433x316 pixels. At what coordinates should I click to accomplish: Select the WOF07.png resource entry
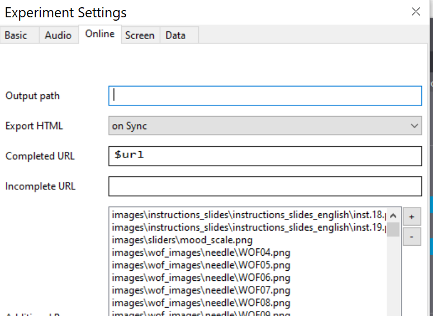click(x=201, y=290)
